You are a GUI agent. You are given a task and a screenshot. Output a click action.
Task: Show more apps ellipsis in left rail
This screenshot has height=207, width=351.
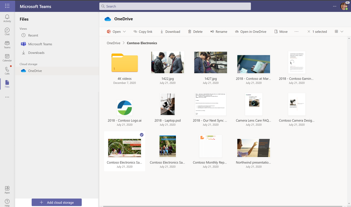tap(7, 97)
